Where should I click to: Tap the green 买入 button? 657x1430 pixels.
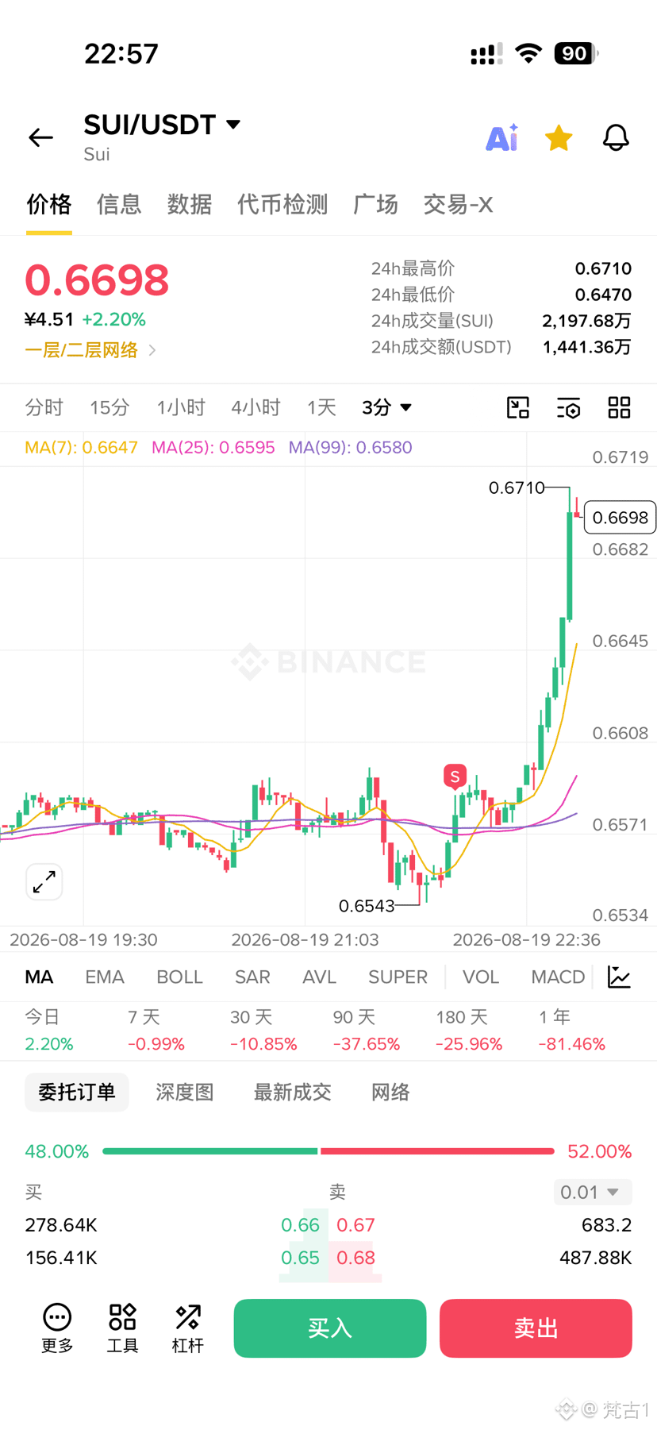click(330, 1328)
